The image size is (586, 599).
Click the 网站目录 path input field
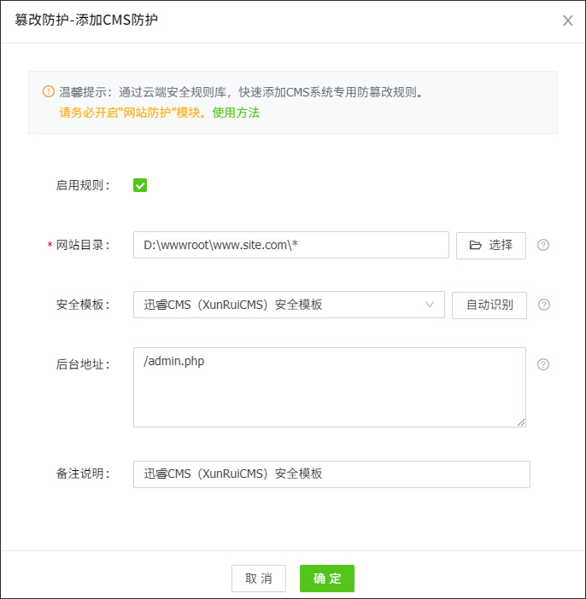click(290, 245)
